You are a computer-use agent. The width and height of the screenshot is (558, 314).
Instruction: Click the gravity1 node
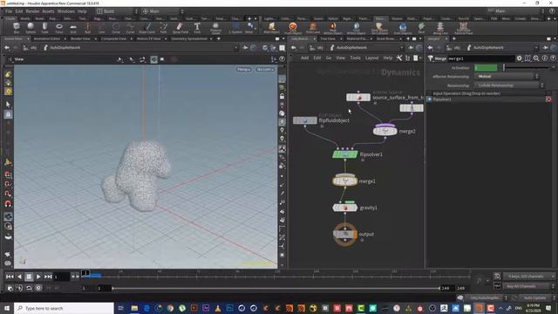pyautogui.click(x=345, y=208)
